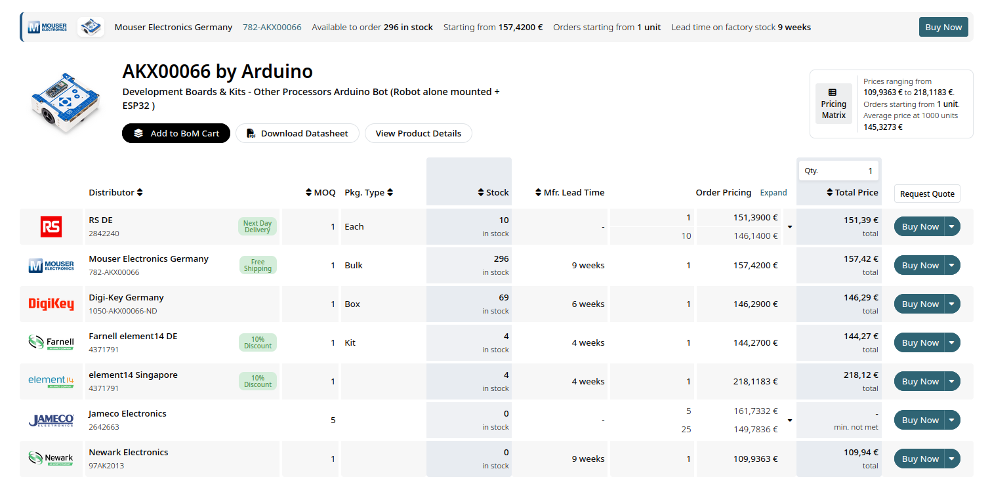Click Jameco part number 2642663

104,427
